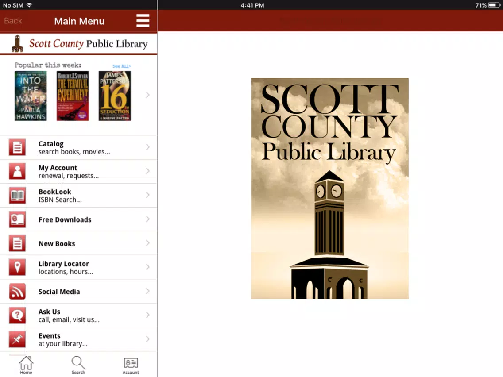
Task: Switch to the Search tab
Action: [x=78, y=365]
